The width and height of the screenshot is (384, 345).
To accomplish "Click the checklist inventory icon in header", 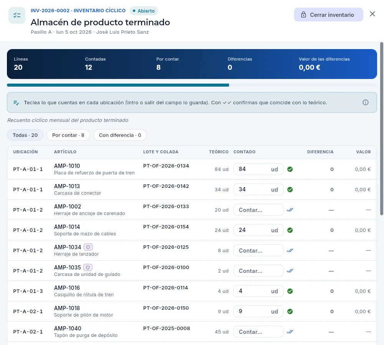I will (x=17, y=15).
